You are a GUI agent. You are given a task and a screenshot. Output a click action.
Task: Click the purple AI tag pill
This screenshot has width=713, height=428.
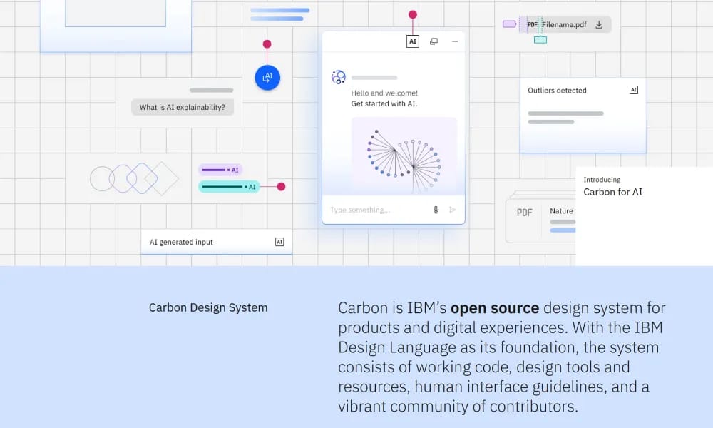(x=220, y=170)
